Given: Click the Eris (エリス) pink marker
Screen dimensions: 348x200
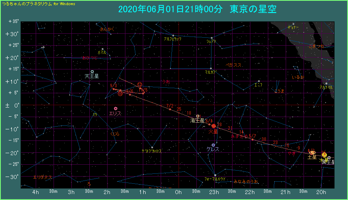Looking at the screenshot, I should 115,108.
